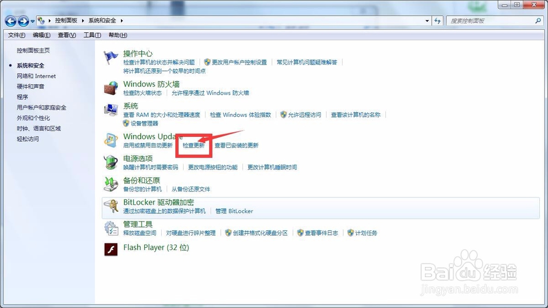548x308 pixels.
Task: Click 控制面板 in the address breadcrumb
Action: coord(66,21)
